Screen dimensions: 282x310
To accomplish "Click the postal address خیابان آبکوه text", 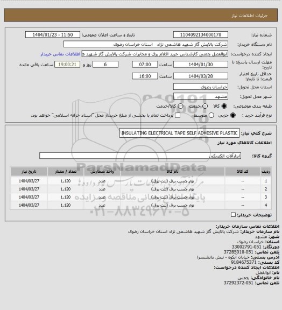I will 223,257.
